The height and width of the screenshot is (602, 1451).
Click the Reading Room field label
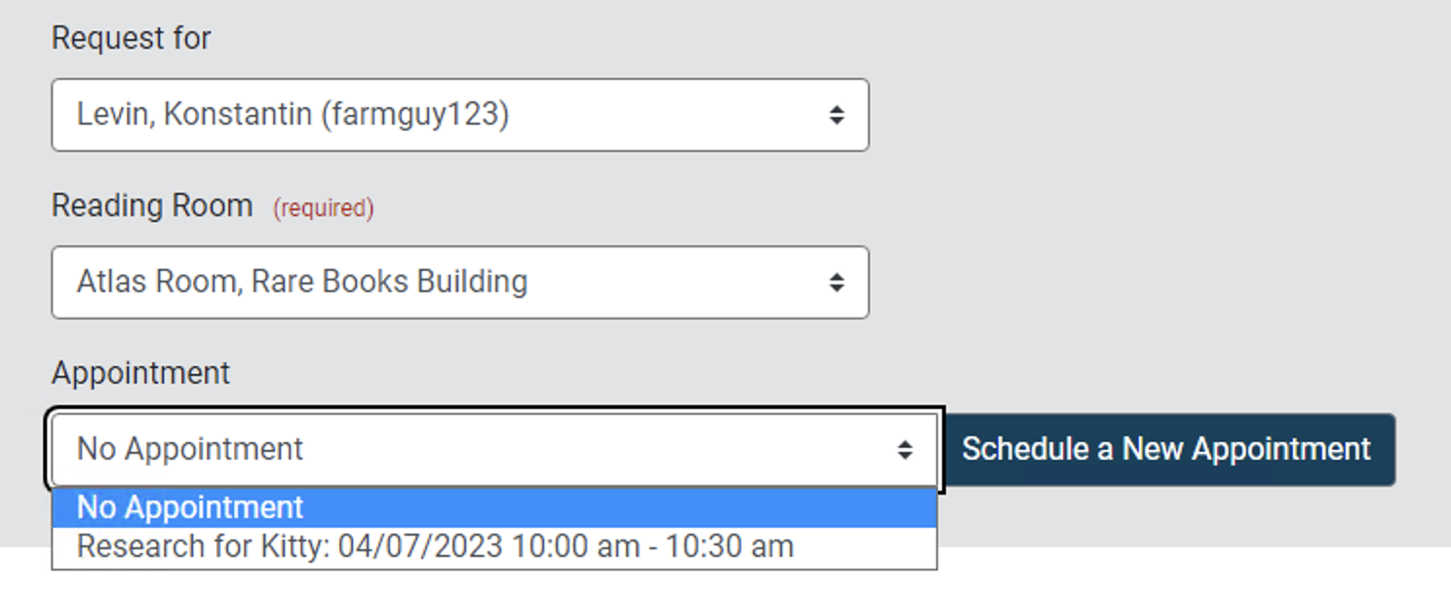point(151,206)
